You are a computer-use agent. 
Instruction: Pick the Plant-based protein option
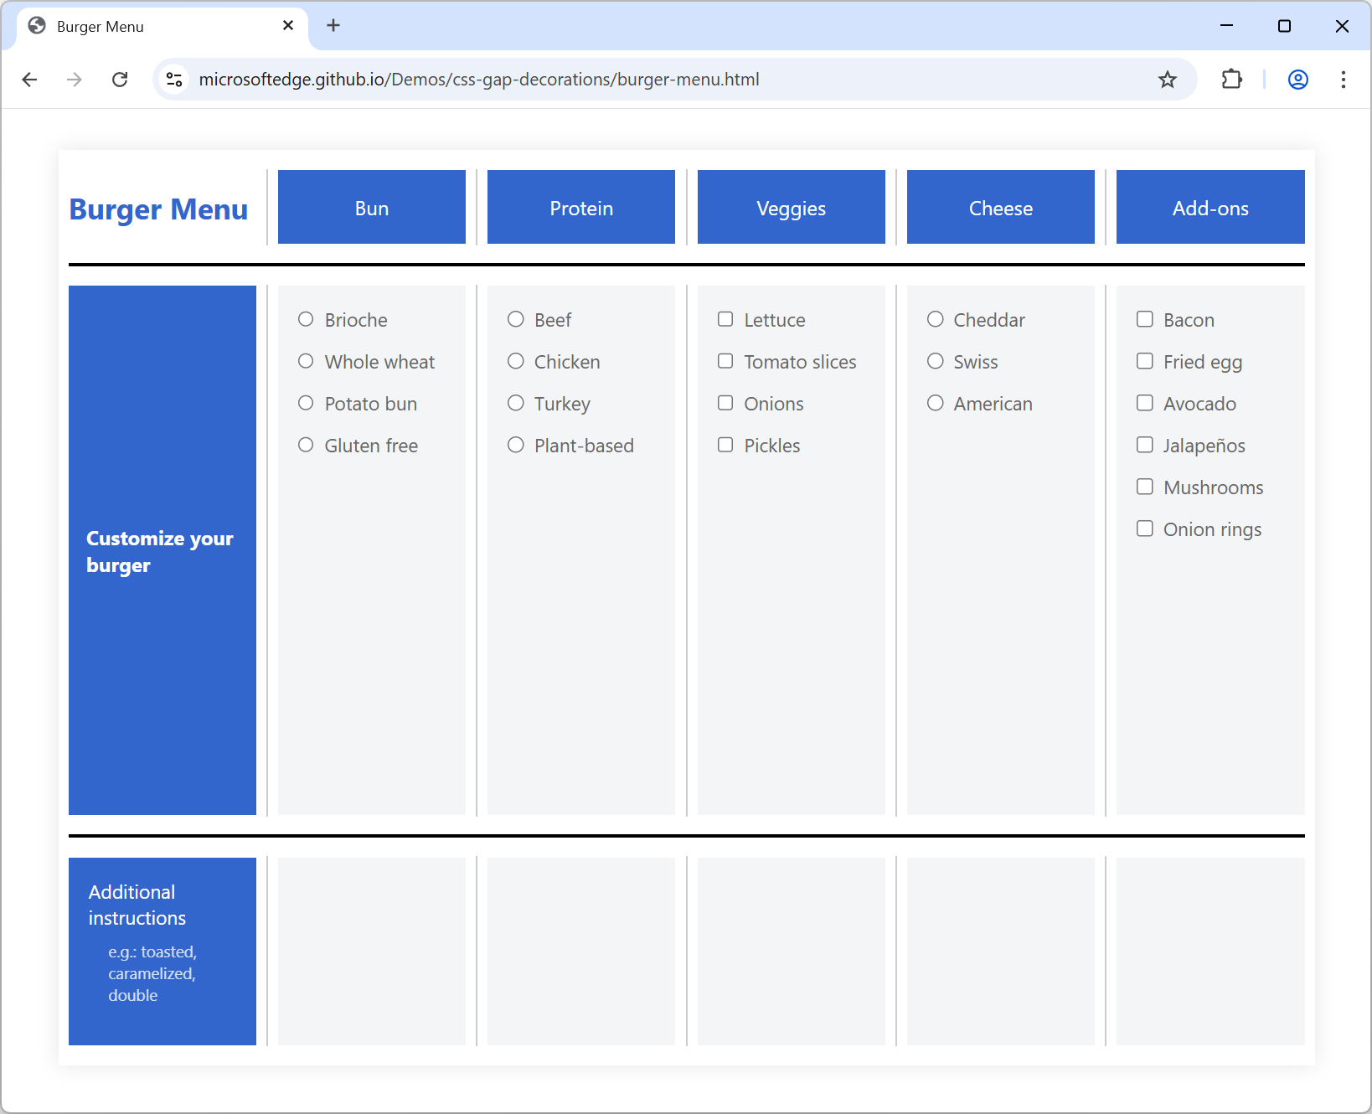coord(516,445)
